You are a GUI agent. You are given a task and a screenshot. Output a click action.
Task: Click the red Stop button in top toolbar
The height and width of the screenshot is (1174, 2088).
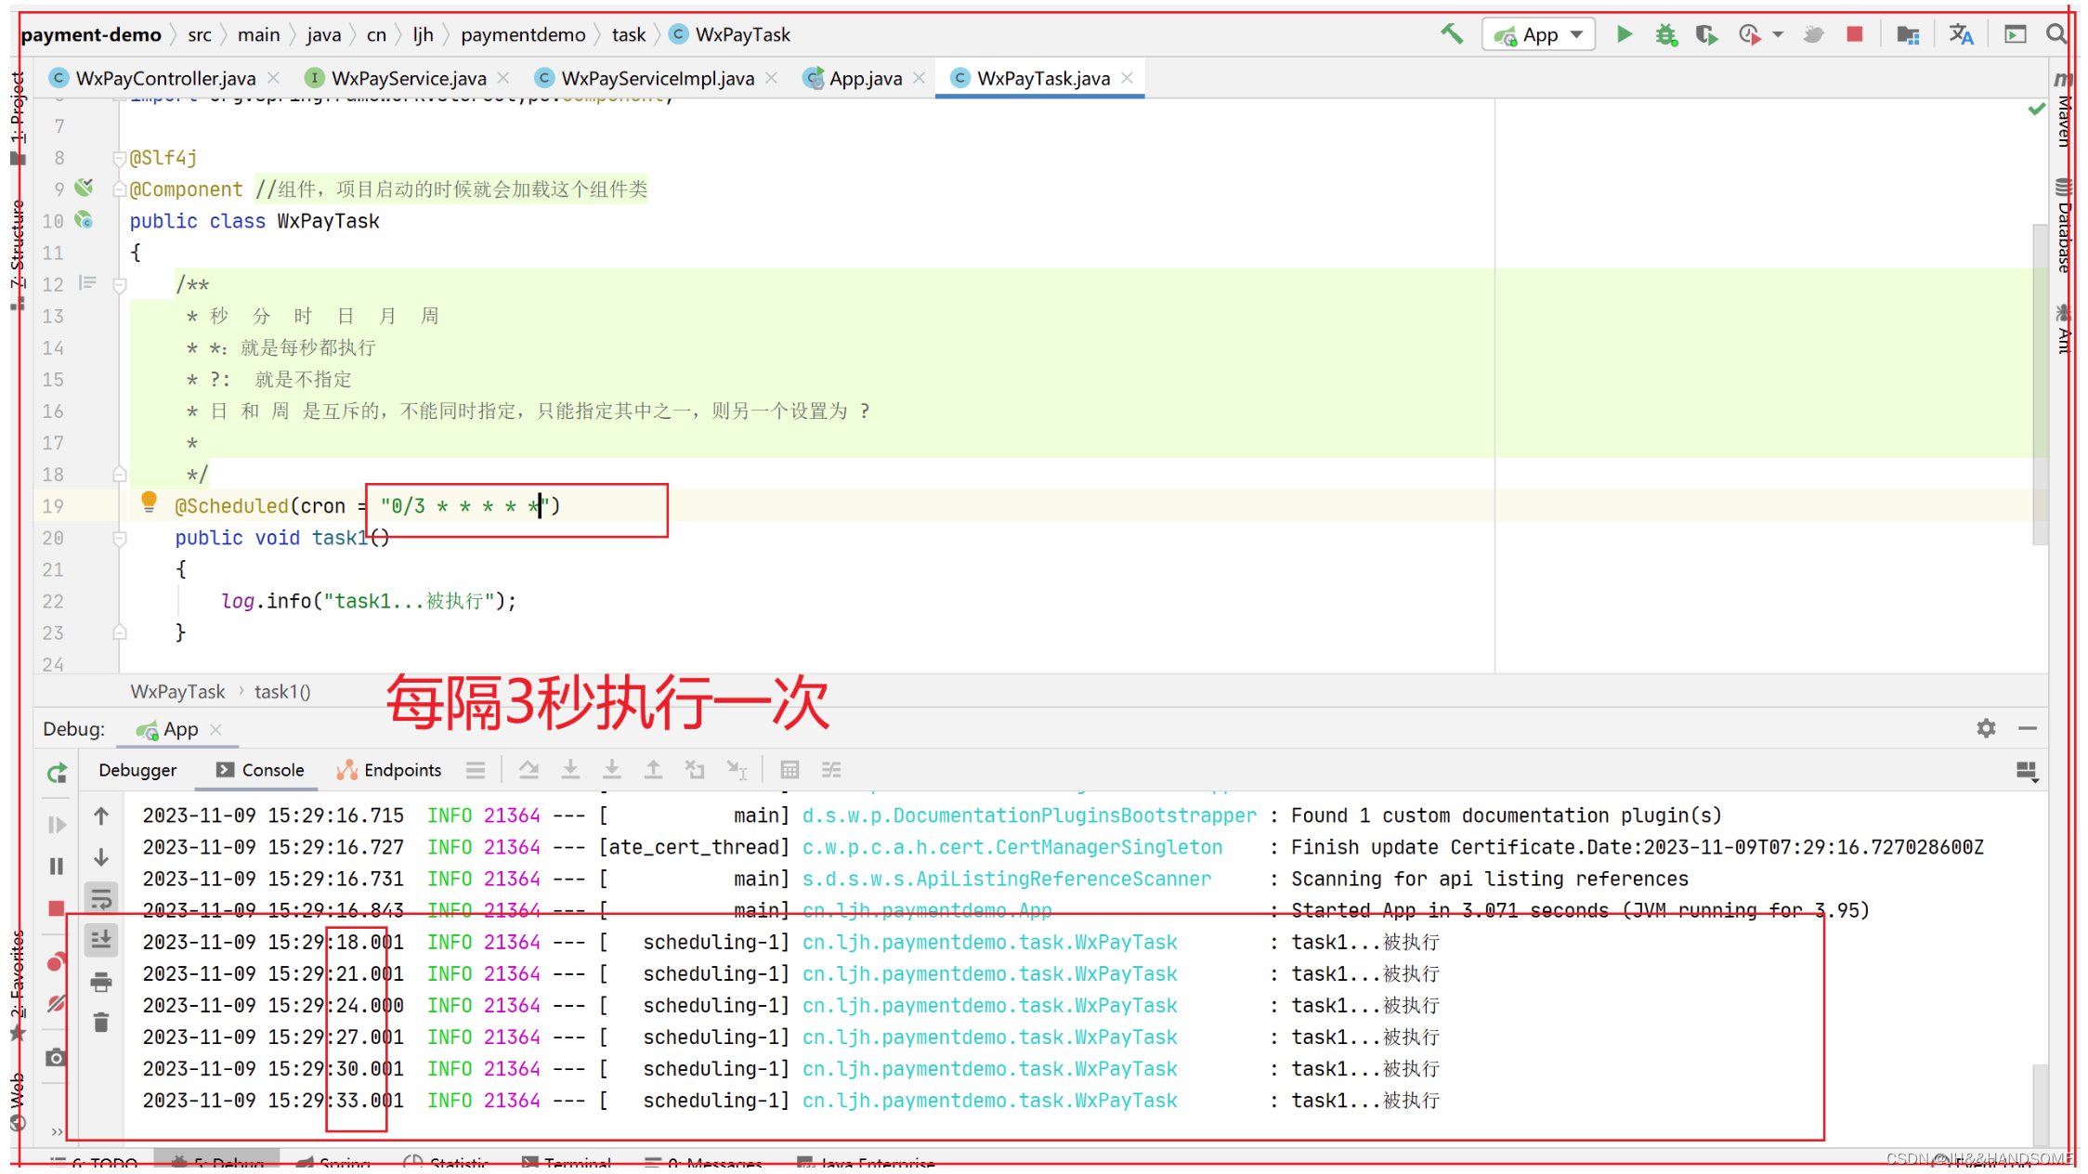point(1854,34)
